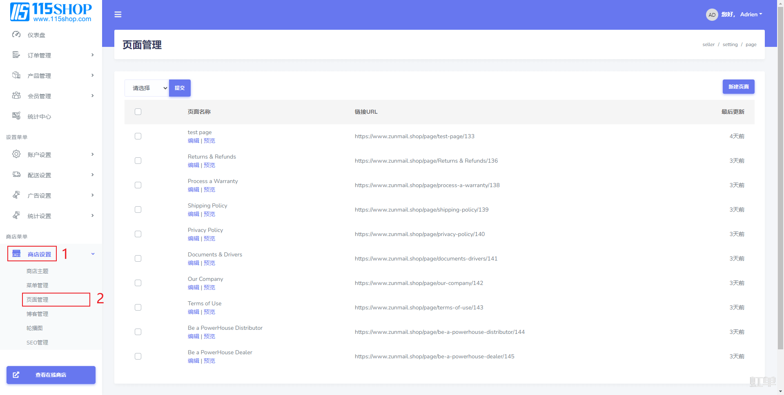Viewport: 784px width, 395px height.
Task: Check the Our Company row checkbox
Action: [138, 283]
